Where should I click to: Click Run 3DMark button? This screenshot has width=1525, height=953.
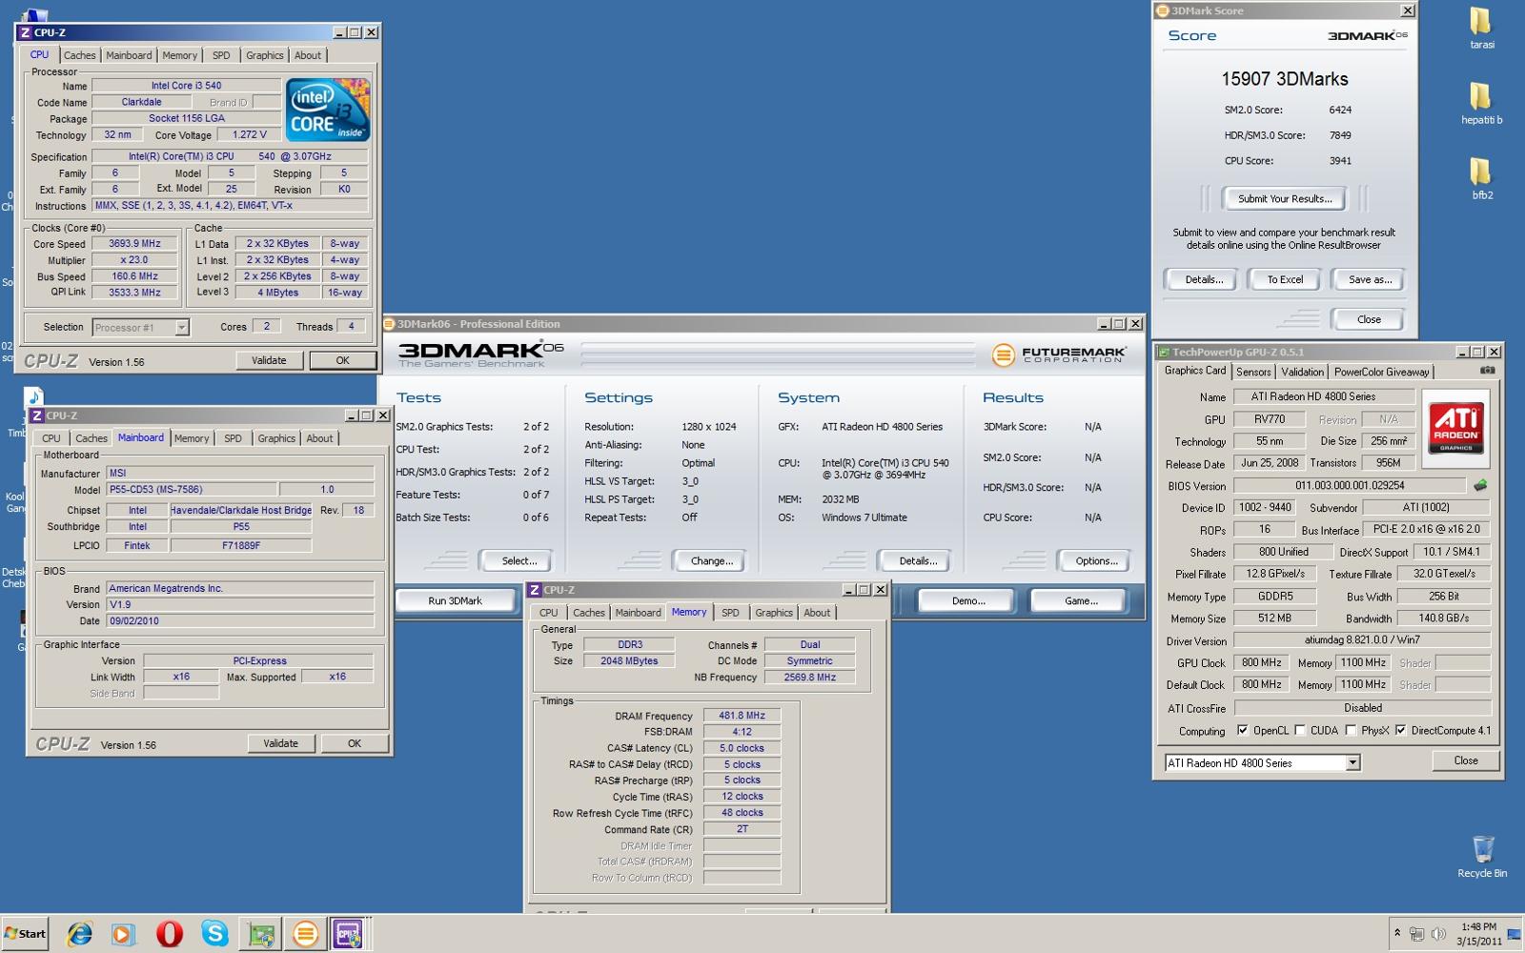(455, 601)
